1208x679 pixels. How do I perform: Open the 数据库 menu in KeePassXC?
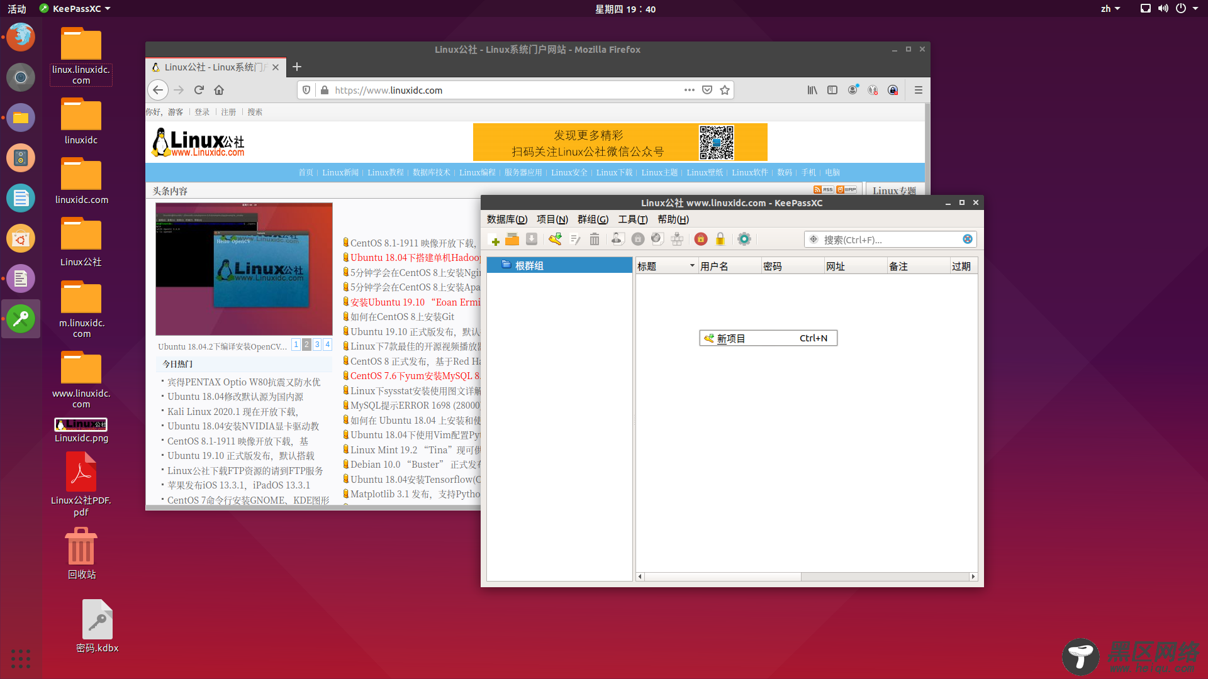pyautogui.click(x=506, y=219)
